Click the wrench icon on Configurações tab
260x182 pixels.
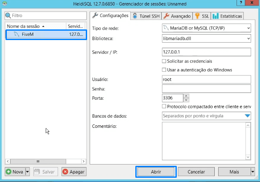click(95, 16)
